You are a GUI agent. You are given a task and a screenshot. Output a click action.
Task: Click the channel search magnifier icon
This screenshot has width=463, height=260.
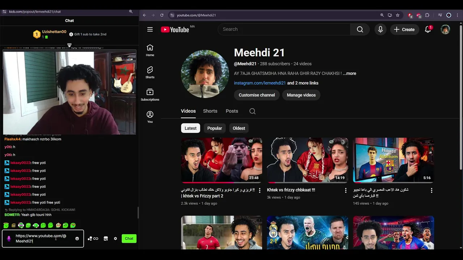tap(252, 111)
